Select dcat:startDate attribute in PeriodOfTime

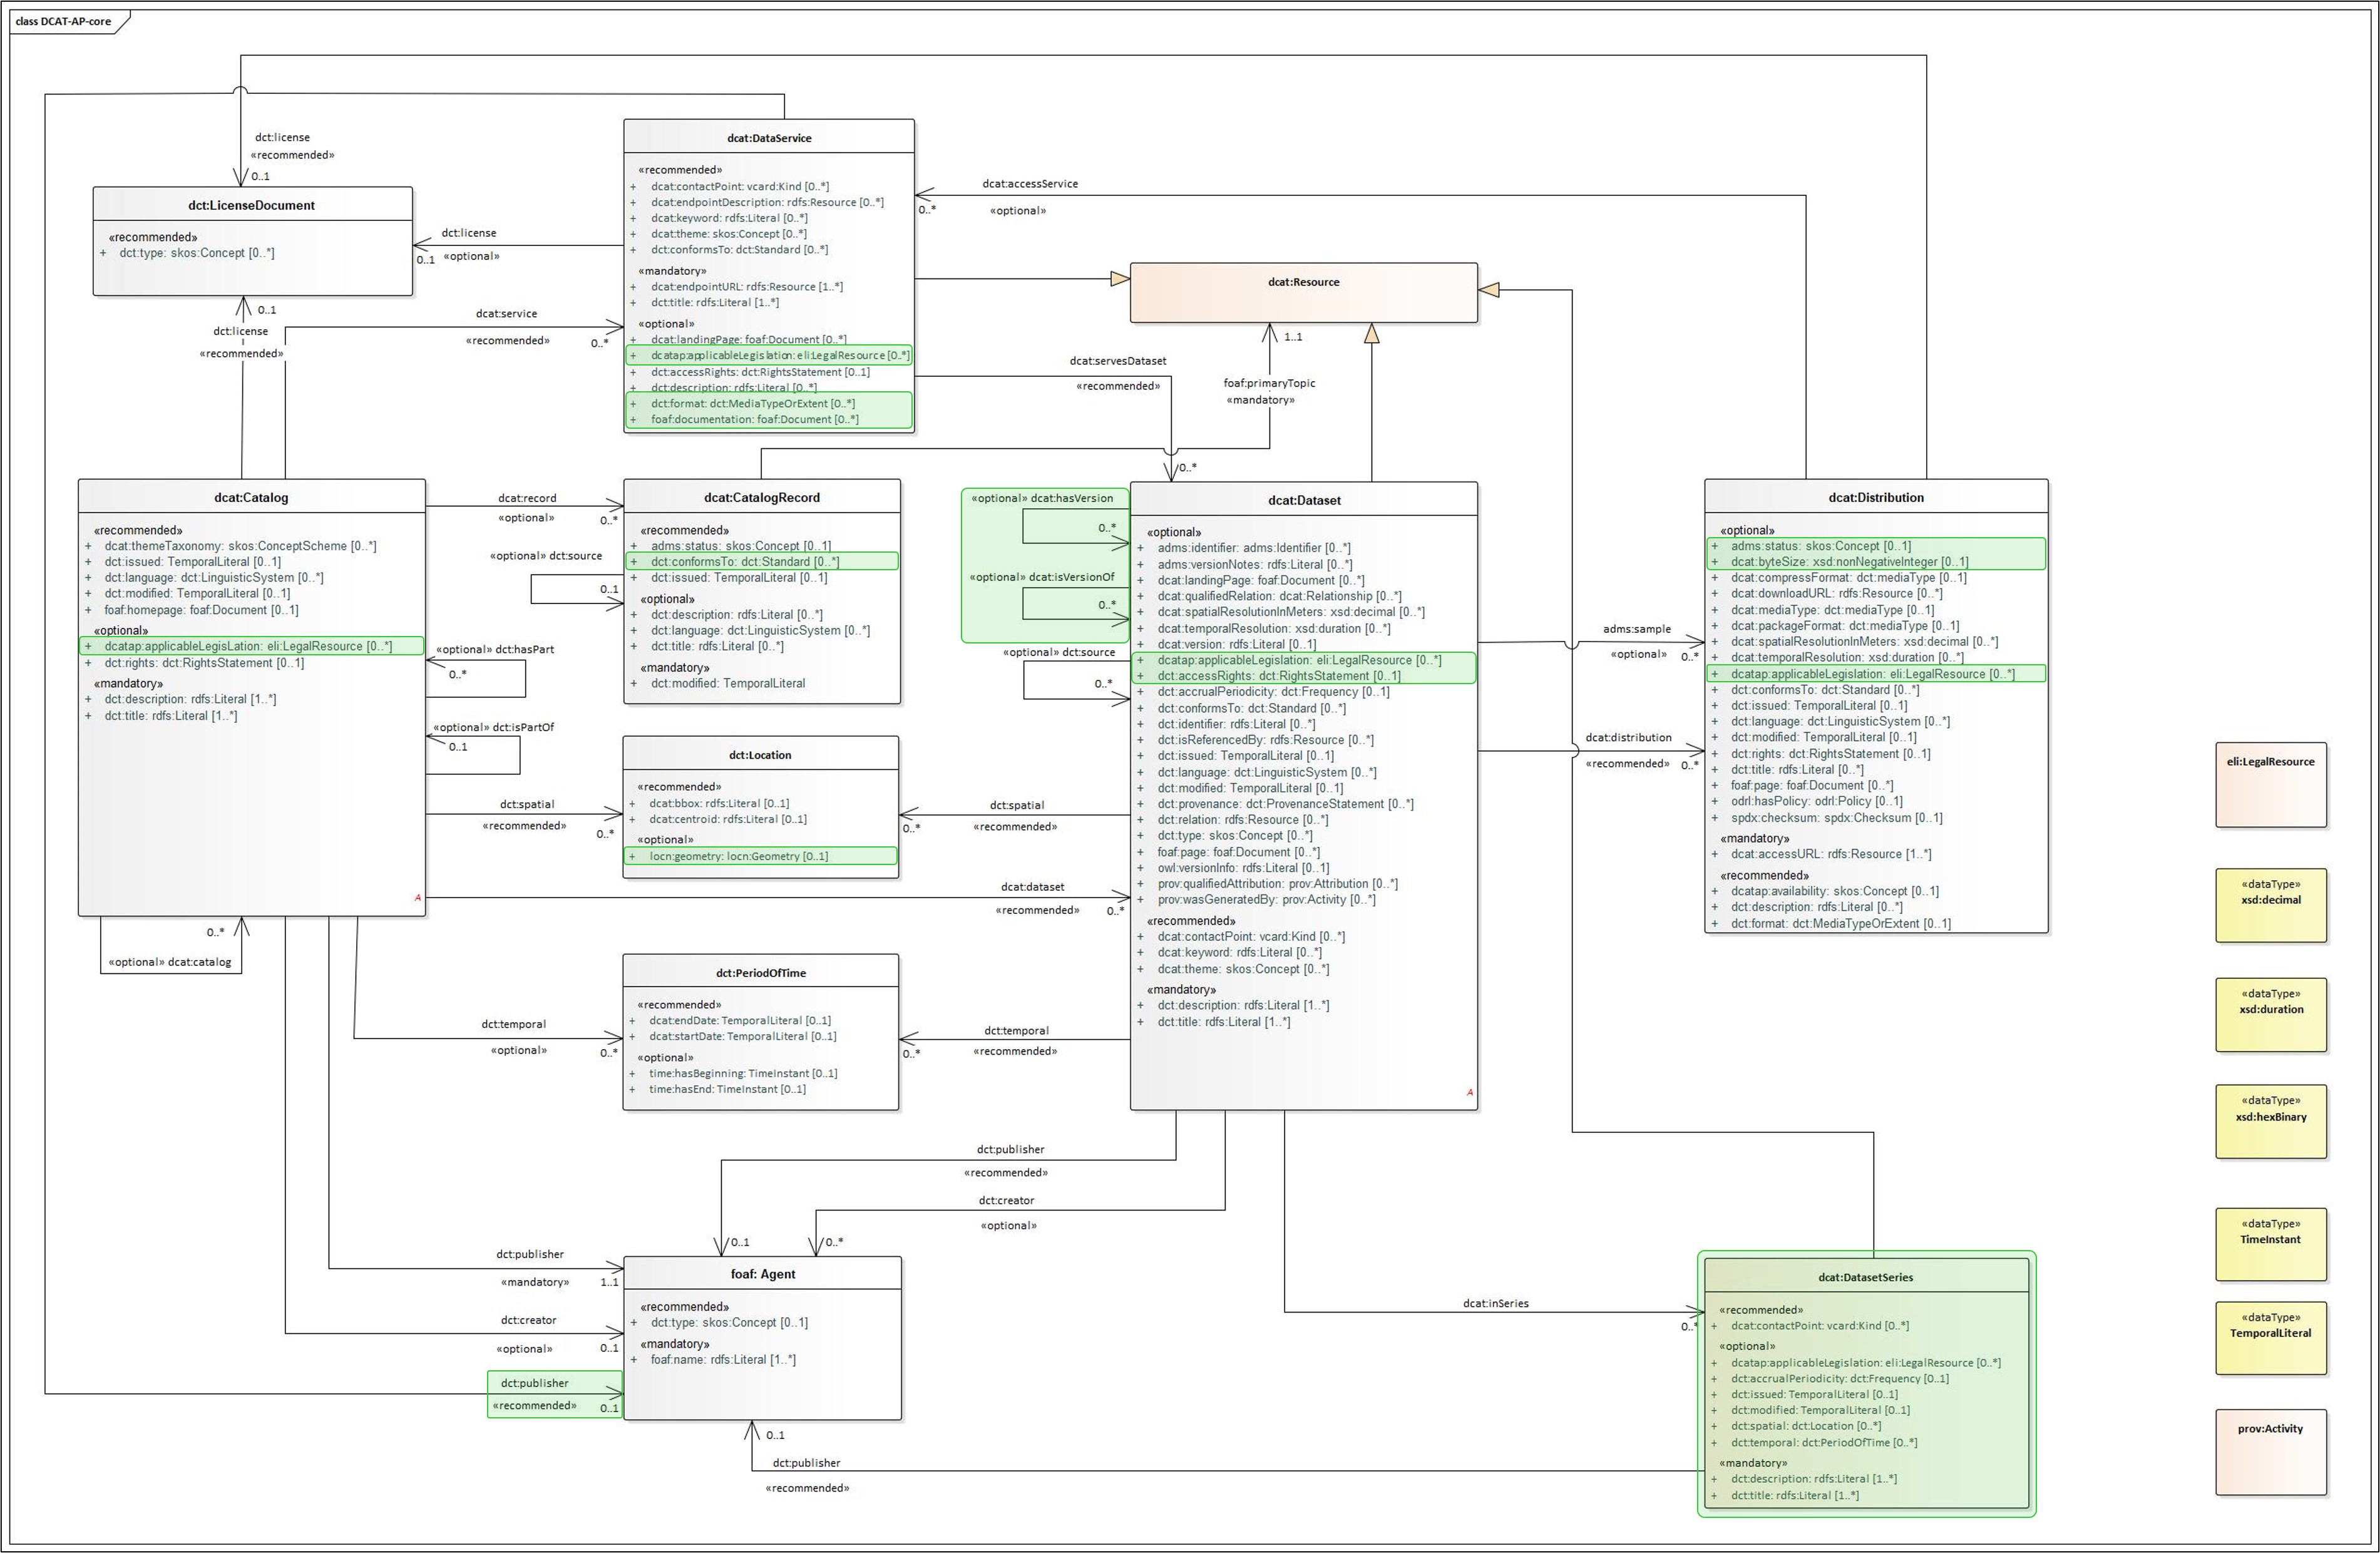[x=743, y=1037]
